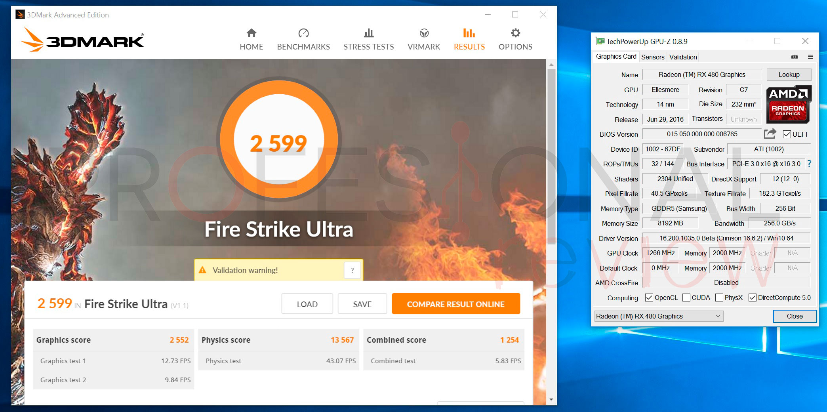Click the Bus Interface question mark help
Image resolution: width=827 pixels, height=412 pixels.
[809, 164]
